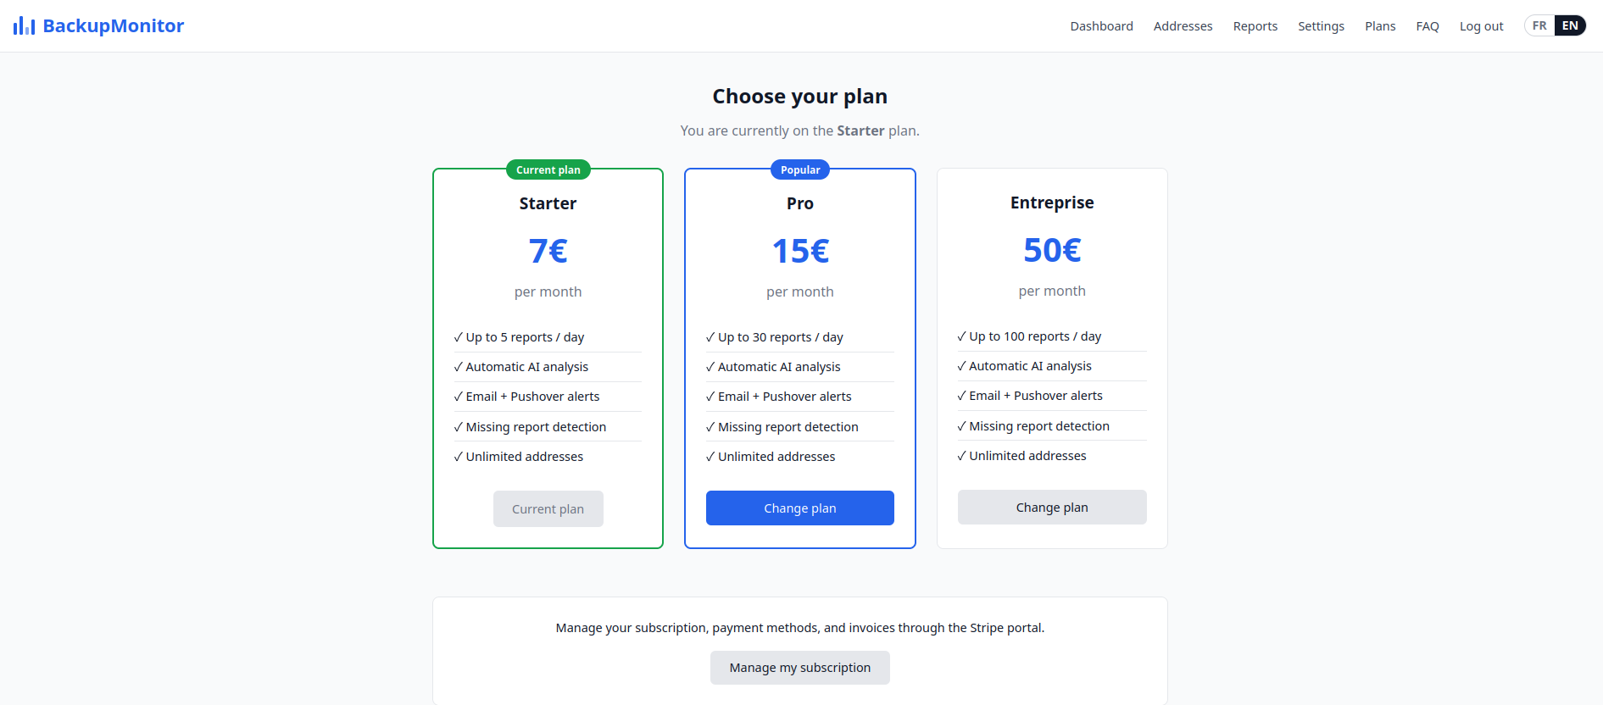The image size is (1603, 705).
Task: Switch language to FR
Action: click(x=1539, y=25)
